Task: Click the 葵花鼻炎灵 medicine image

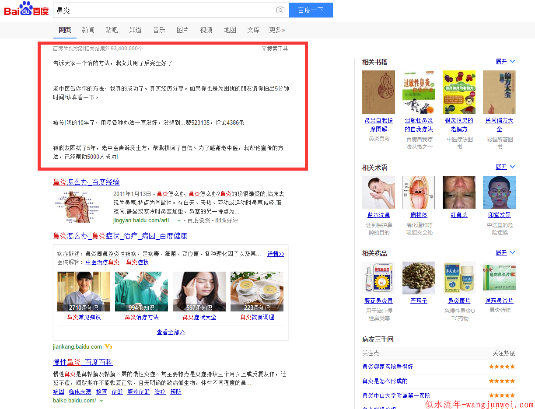Action: (378, 278)
